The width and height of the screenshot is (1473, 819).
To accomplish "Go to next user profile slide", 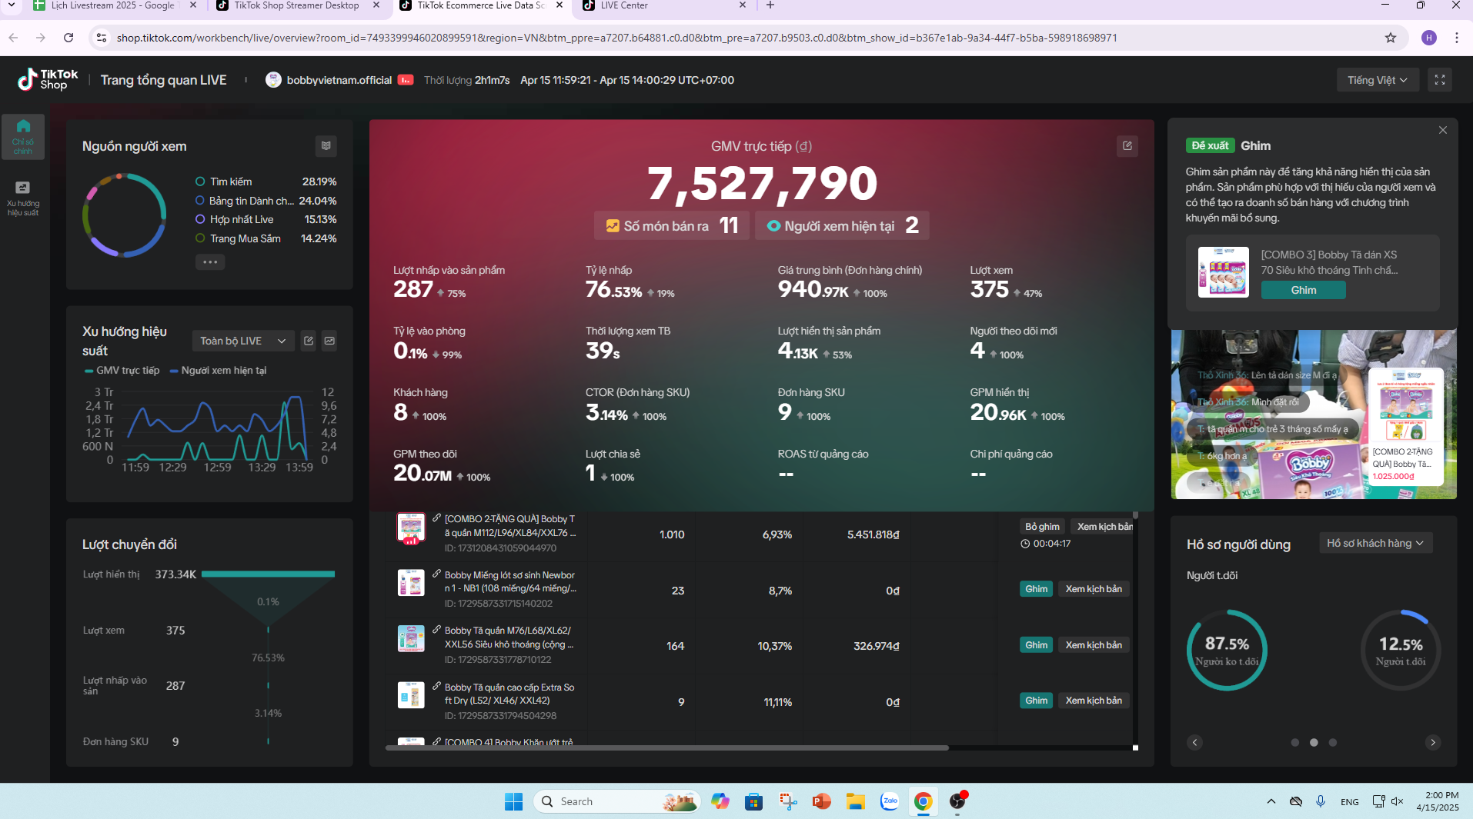I will (1433, 742).
